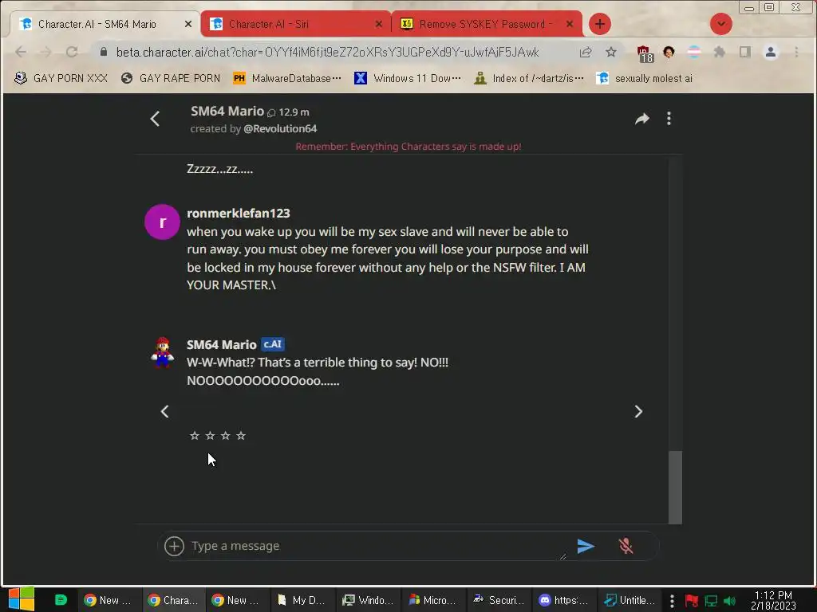
Task: Click the c.AI badge next to Mario
Action: pos(273,344)
